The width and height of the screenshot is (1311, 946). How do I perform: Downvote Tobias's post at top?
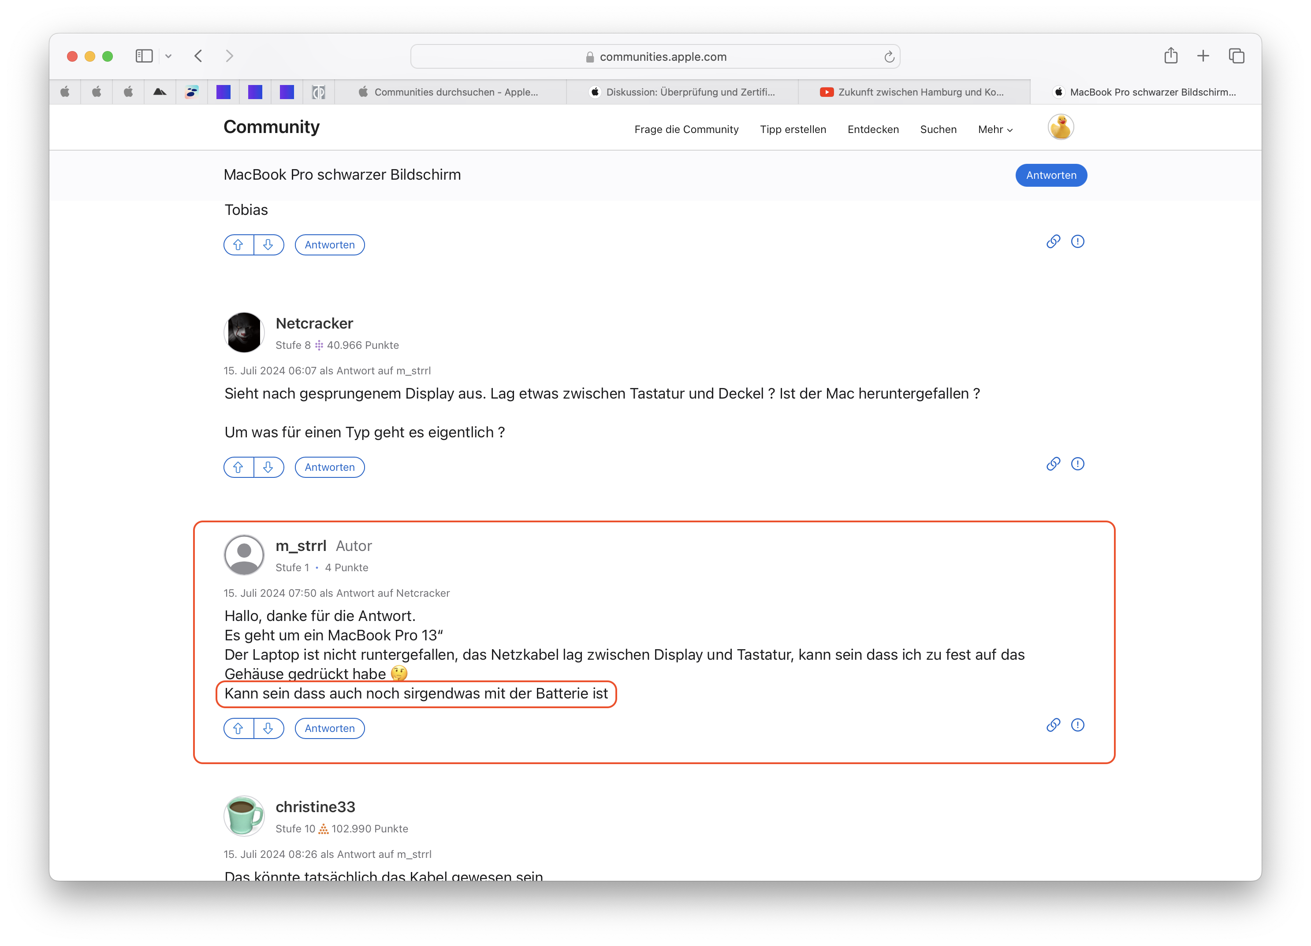click(268, 245)
